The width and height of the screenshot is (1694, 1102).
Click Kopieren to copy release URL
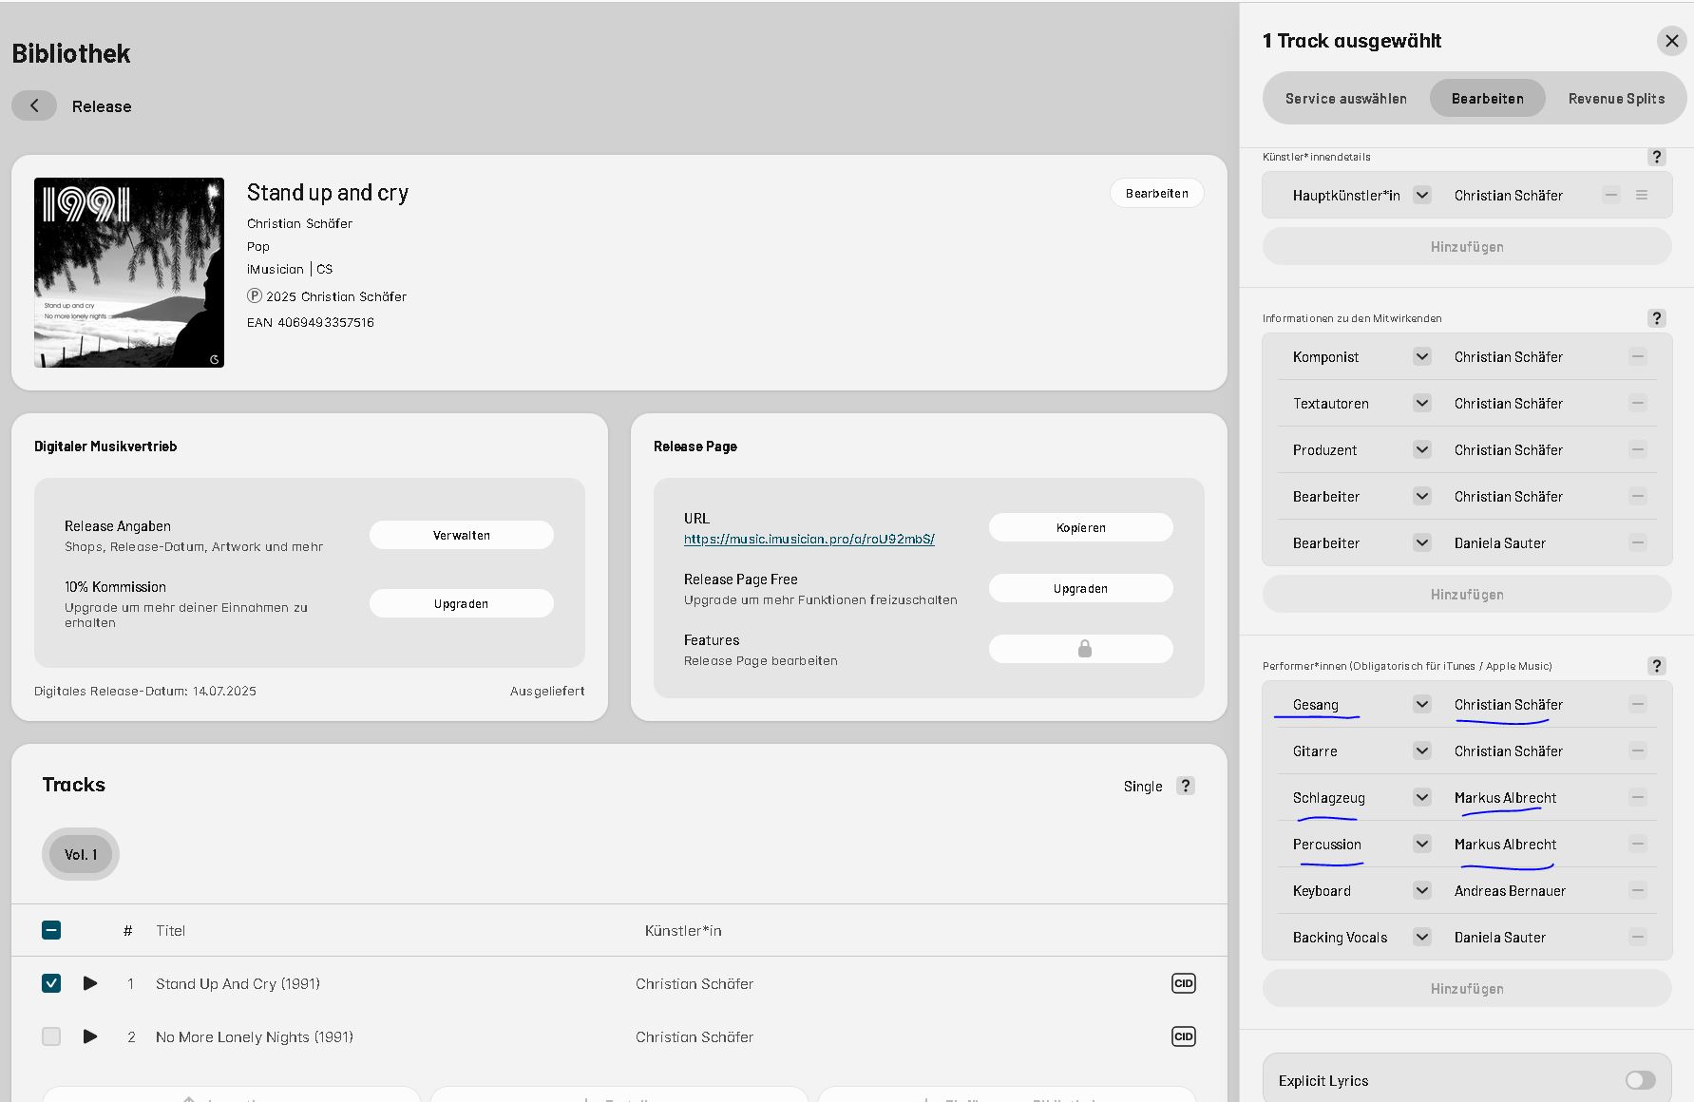(1081, 527)
